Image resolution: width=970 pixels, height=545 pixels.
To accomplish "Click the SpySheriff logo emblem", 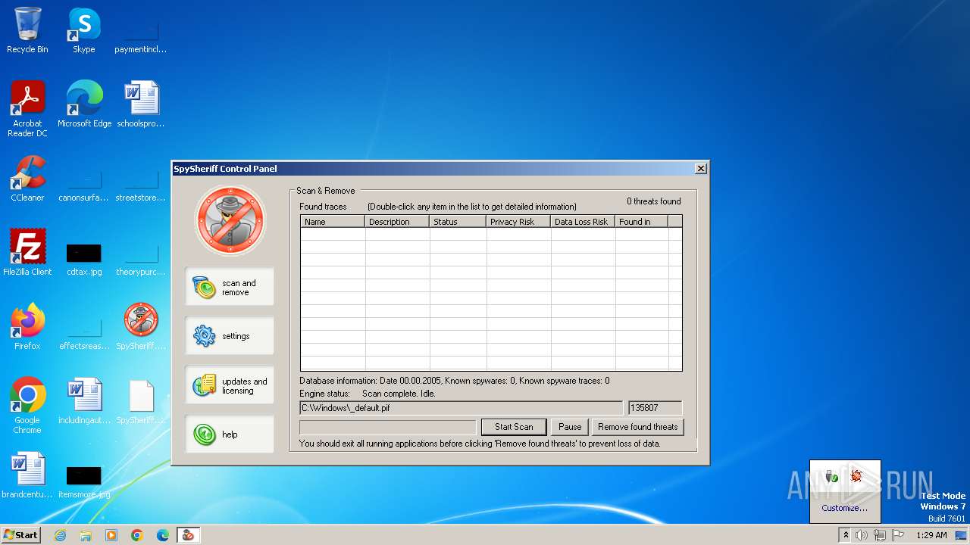I will click(230, 220).
